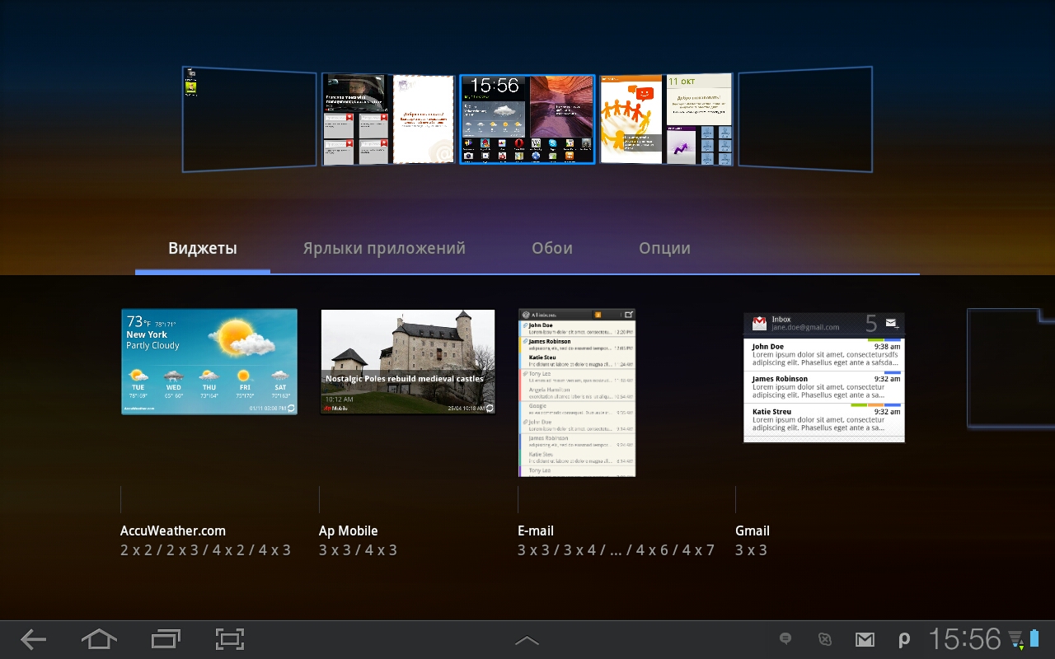
Task: Open the recent apps button
Action: (x=166, y=639)
